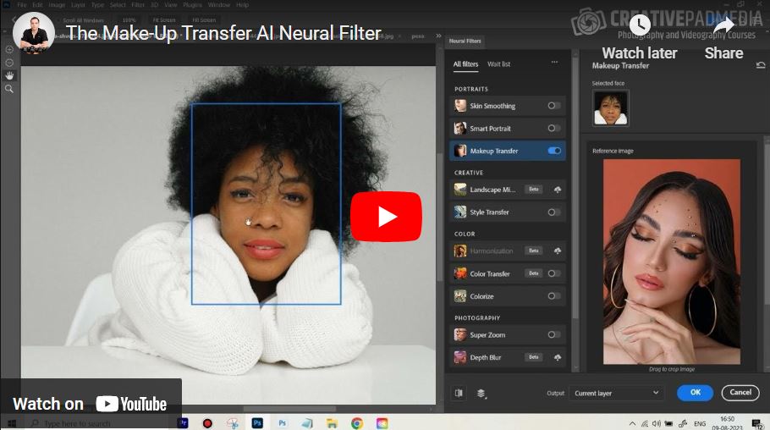Open the File menu
Image resolution: width=770 pixels, height=430 pixels.
22,5
